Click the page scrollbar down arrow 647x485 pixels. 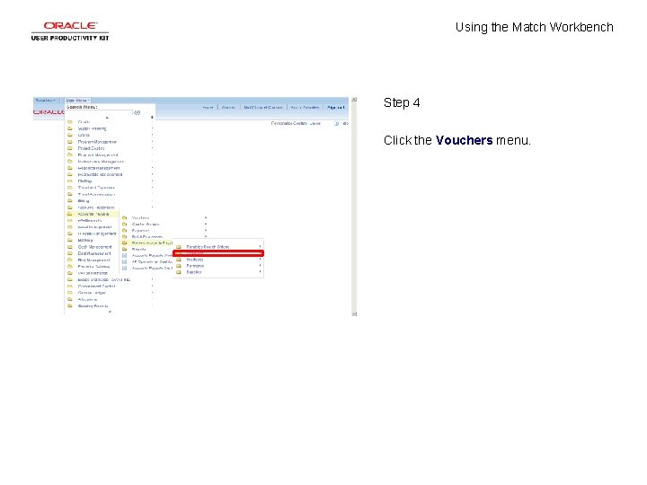tap(354, 313)
